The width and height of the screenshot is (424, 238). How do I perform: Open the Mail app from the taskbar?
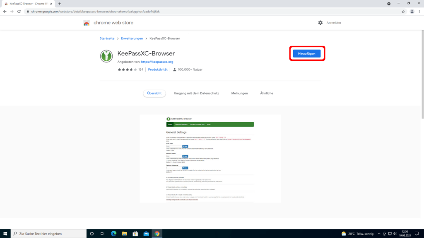click(x=146, y=234)
